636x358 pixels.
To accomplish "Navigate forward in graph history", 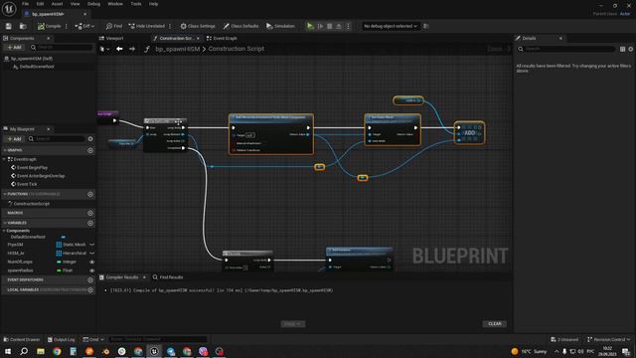I will [x=132, y=49].
